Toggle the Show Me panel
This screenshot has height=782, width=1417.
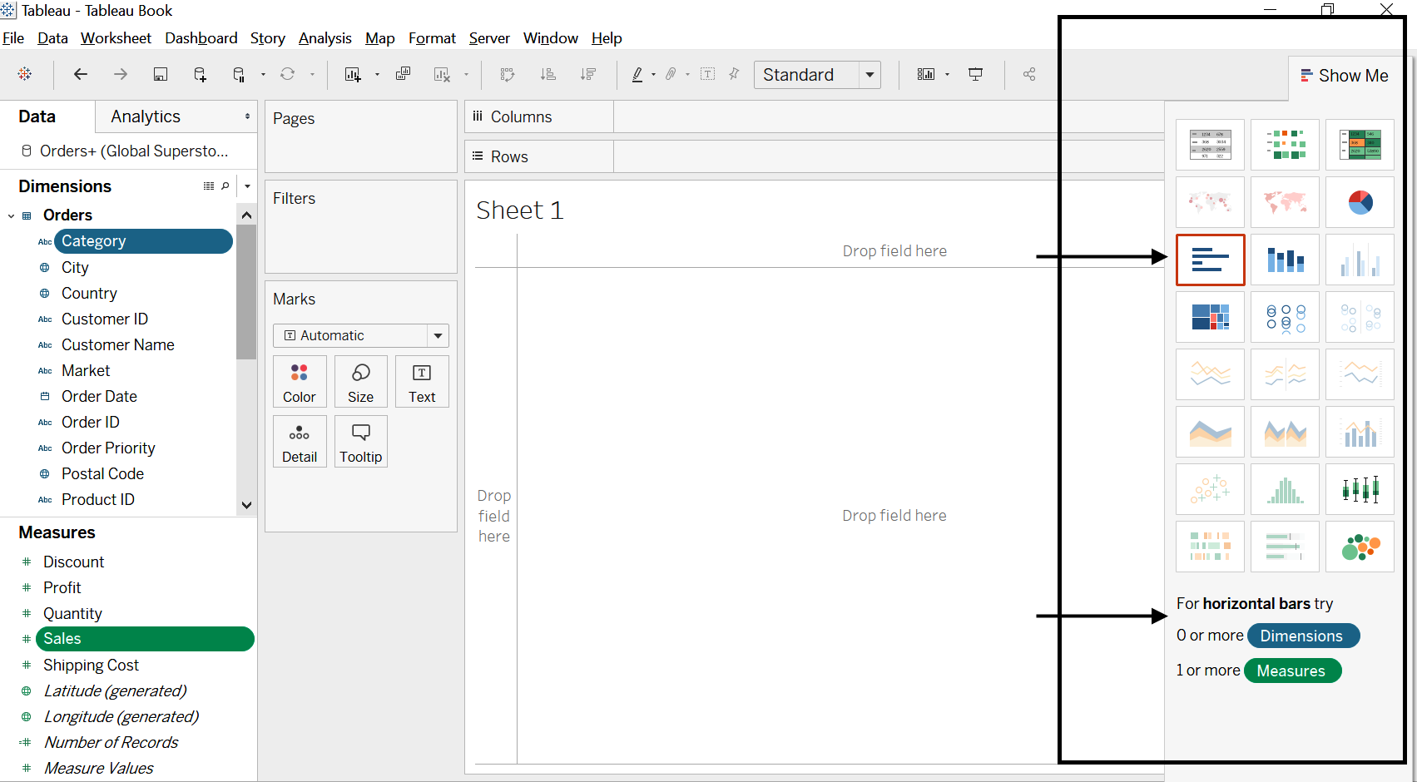tap(1345, 76)
